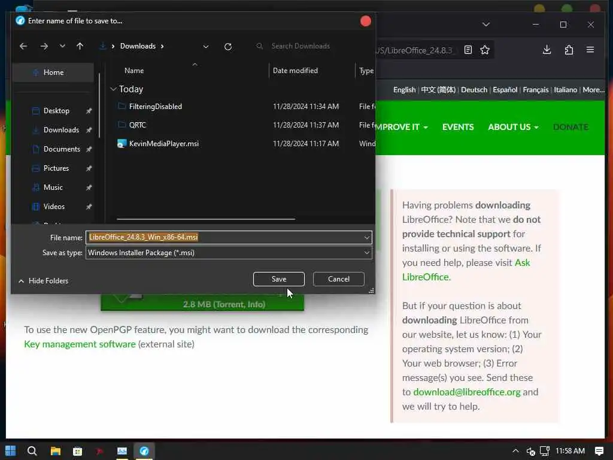The height and width of the screenshot is (460, 613).
Task: Open the EVENTS menu item
Action: (x=458, y=127)
